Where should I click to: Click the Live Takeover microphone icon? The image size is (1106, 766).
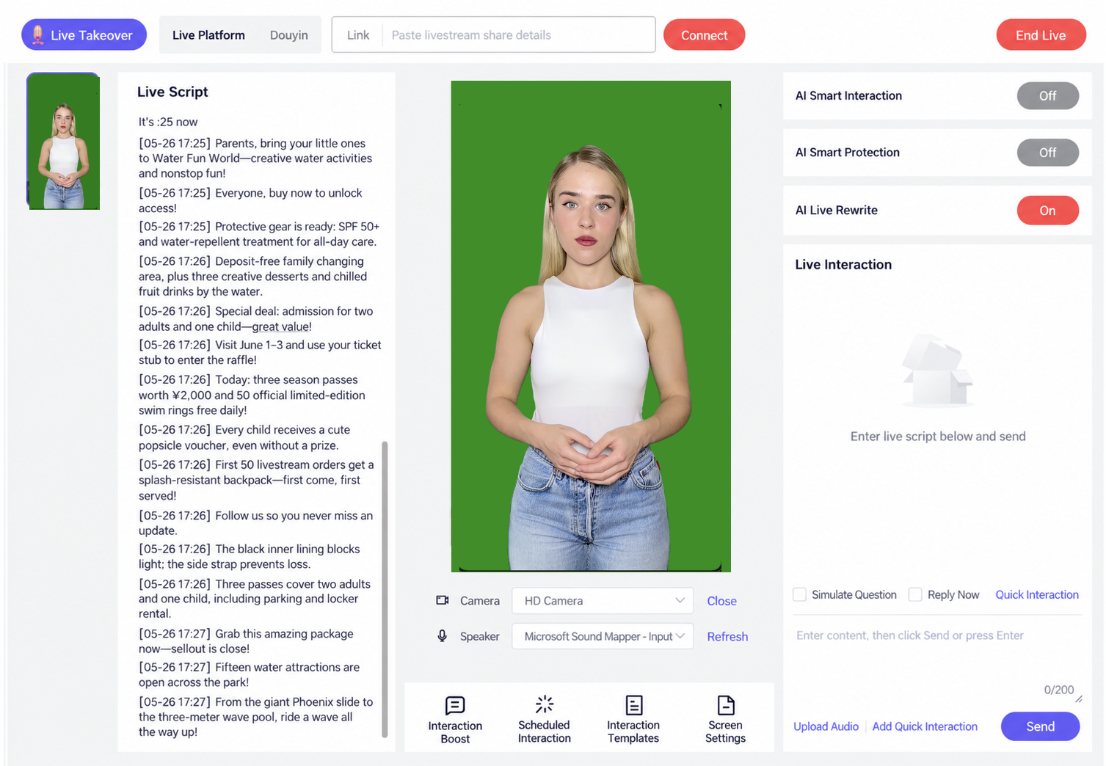tap(37, 34)
